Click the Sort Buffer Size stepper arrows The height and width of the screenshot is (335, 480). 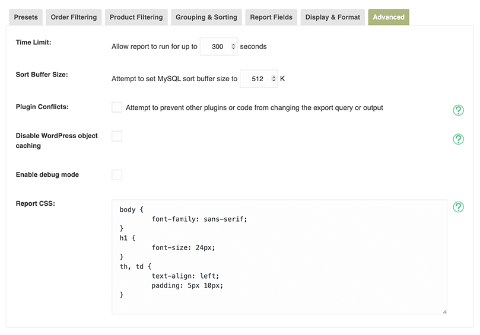[x=273, y=78]
